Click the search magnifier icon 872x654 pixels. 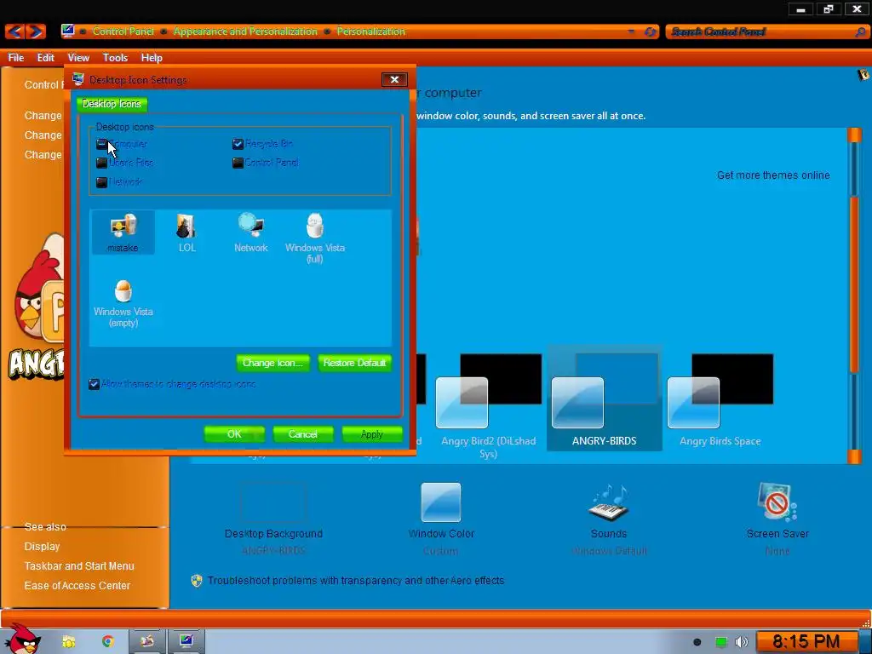point(860,32)
